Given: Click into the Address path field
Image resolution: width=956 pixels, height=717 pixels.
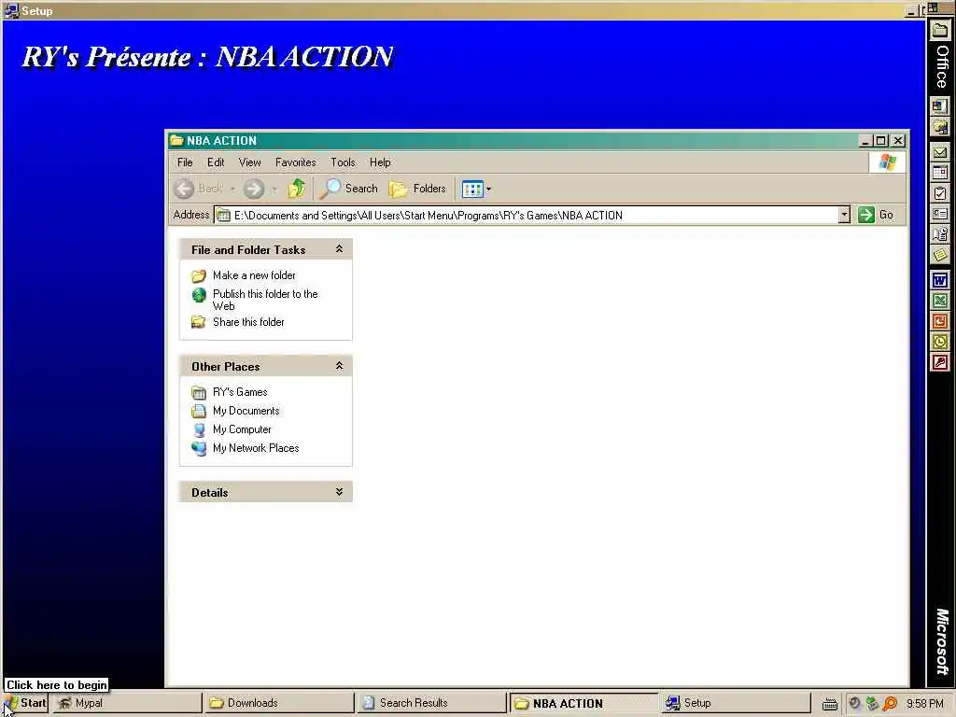Looking at the screenshot, I should pos(527,216).
